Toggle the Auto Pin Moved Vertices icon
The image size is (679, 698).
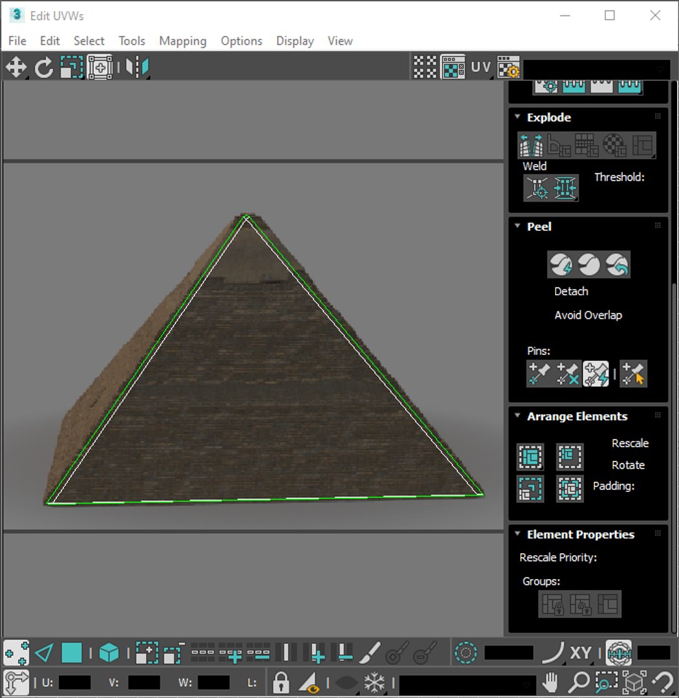[x=596, y=374]
